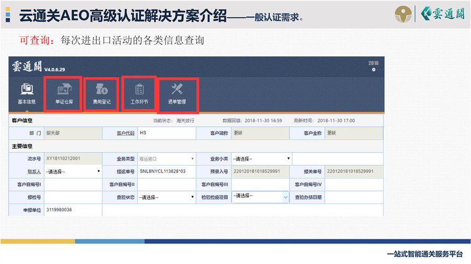Click the 申报单位 field 3119980036
471x264 pixels.
tap(73, 210)
